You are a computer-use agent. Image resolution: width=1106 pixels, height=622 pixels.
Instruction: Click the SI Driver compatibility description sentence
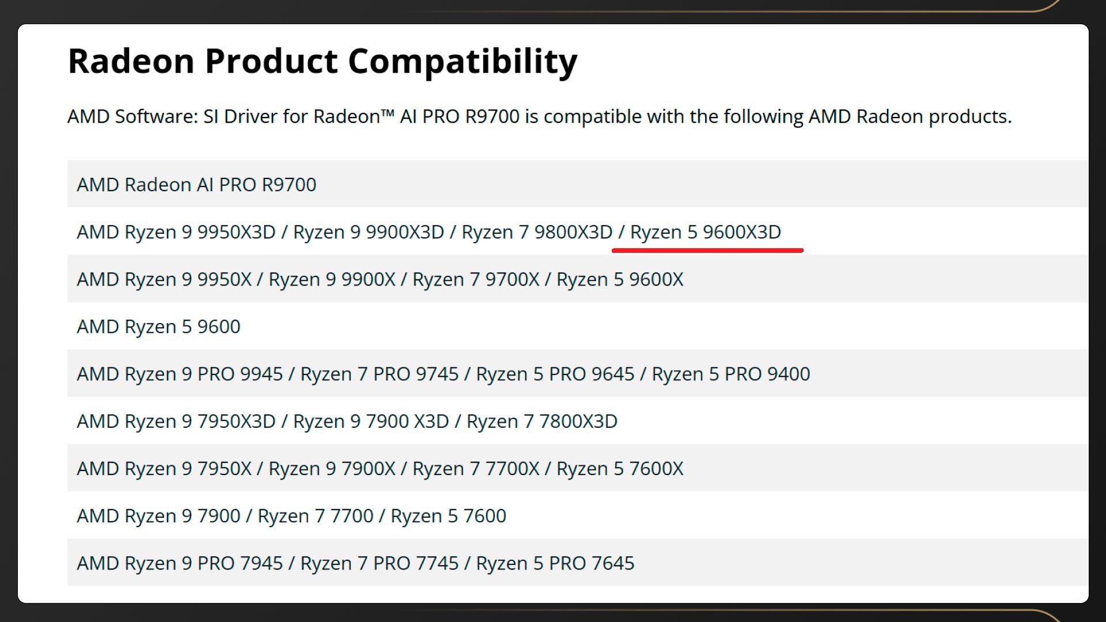pos(539,117)
